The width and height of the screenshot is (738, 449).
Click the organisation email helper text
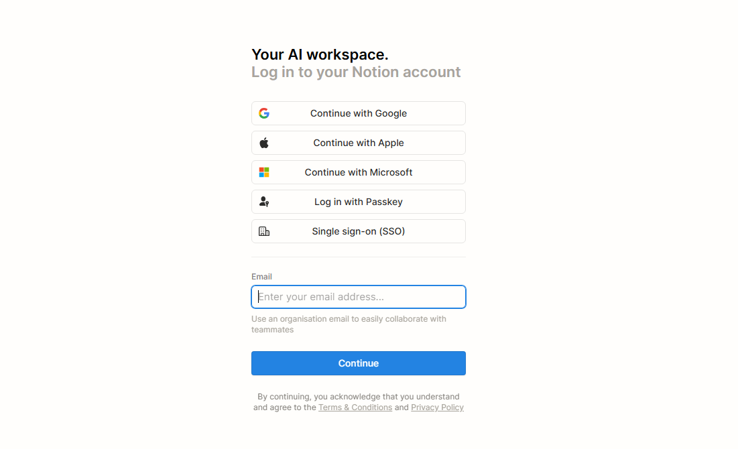[x=349, y=324]
